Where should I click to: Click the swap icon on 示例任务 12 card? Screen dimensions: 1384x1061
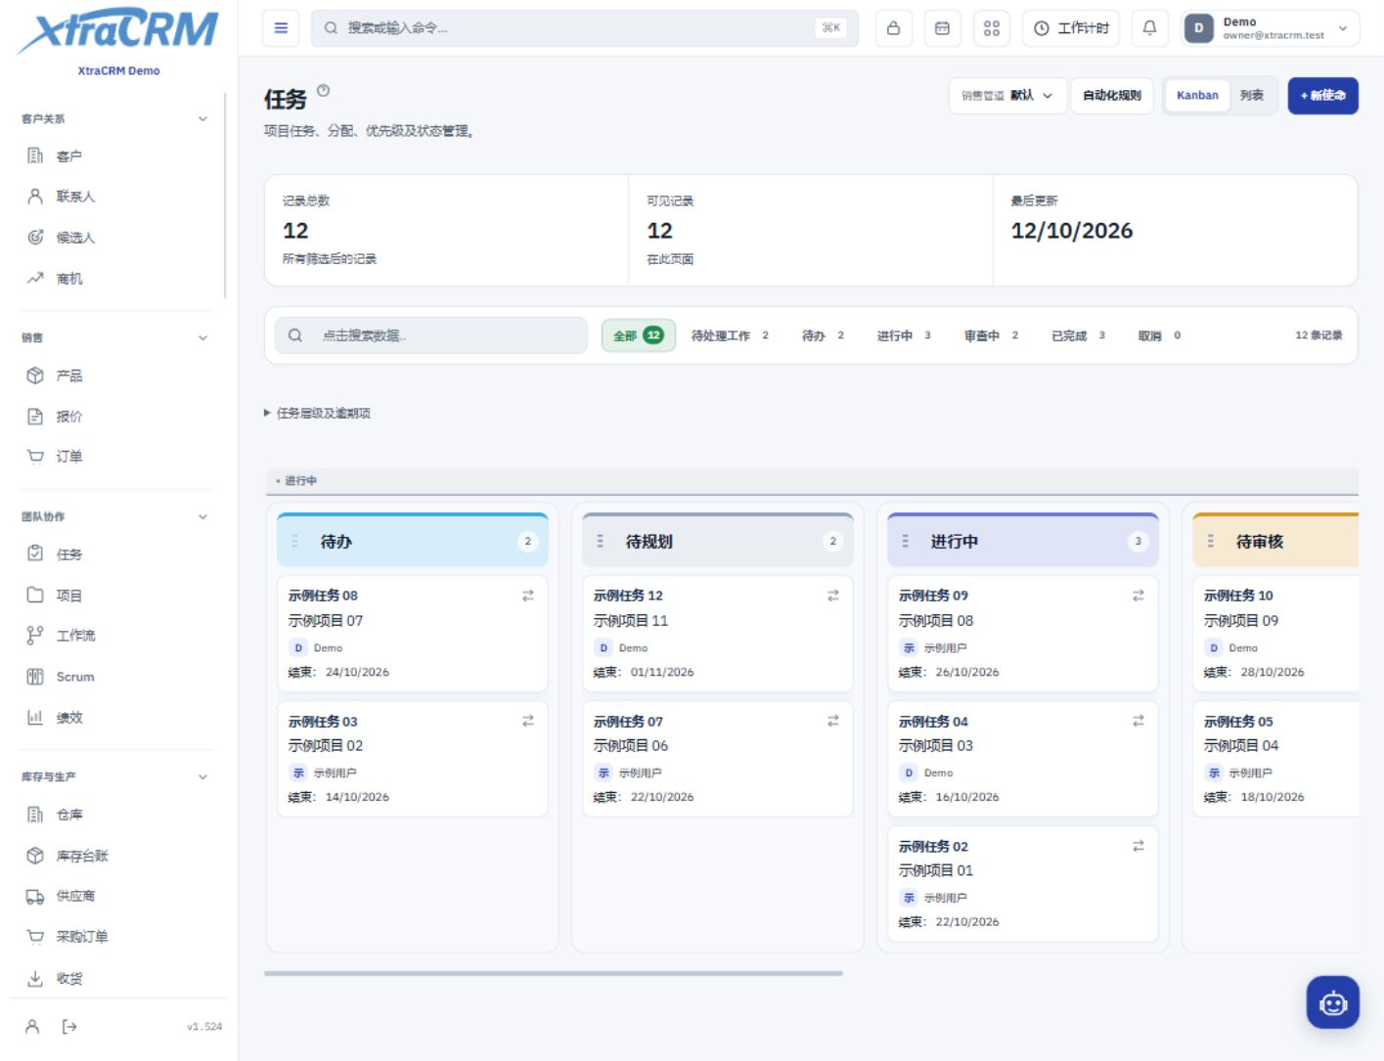coord(833,596)
